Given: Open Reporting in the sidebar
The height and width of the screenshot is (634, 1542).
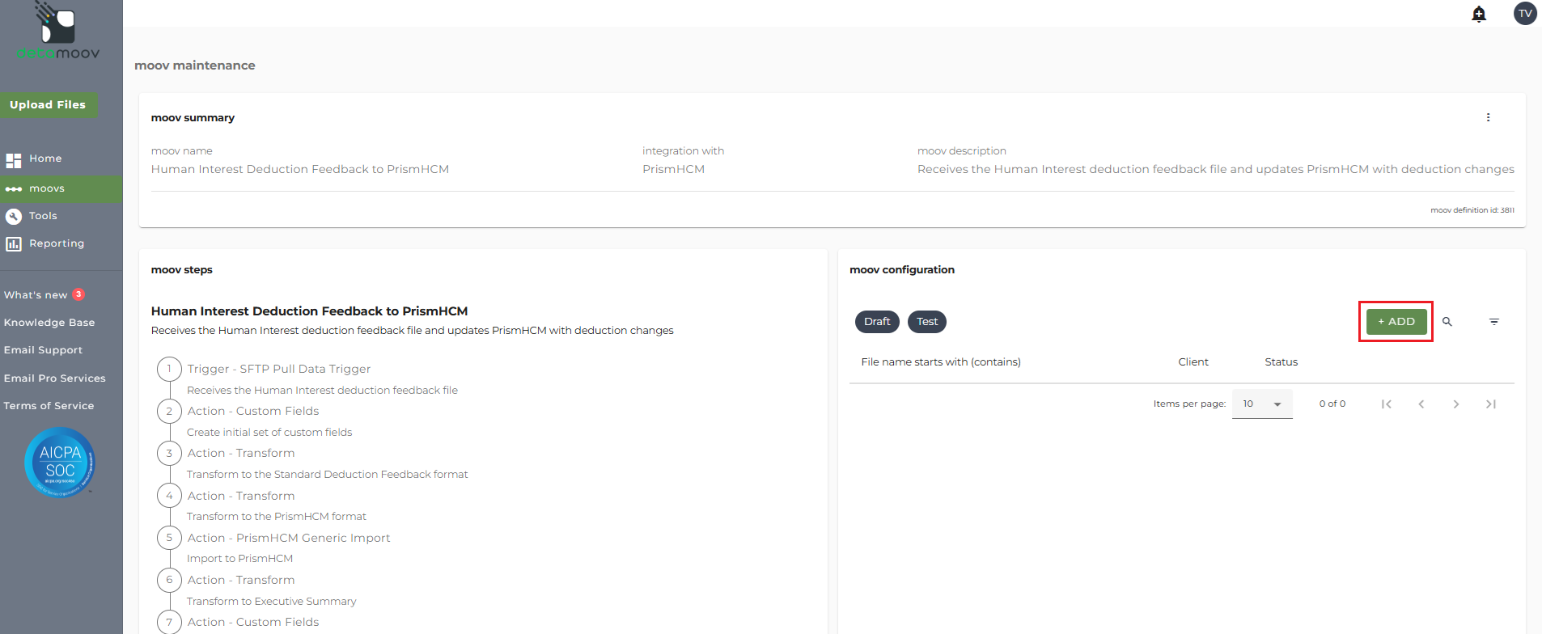Looking at the screenshot, I should (57, 243).
